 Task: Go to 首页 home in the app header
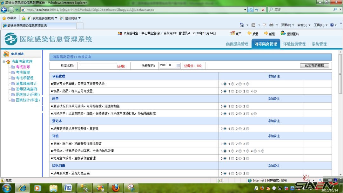pyautogui.click(x=236, y=33)
